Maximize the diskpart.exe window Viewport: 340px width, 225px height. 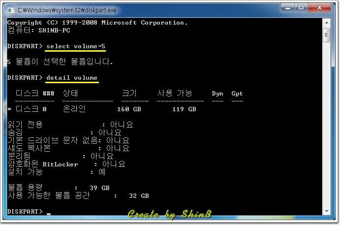click(301, 8)
